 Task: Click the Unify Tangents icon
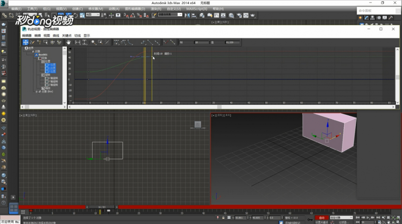173,42
